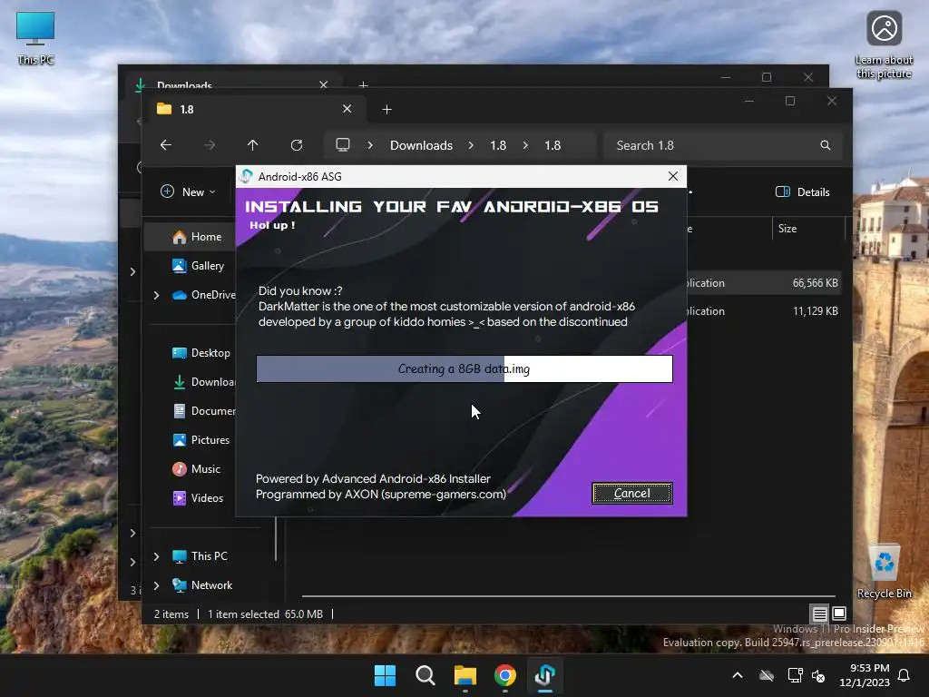Open the Documents quick access folder

point(204,411)
